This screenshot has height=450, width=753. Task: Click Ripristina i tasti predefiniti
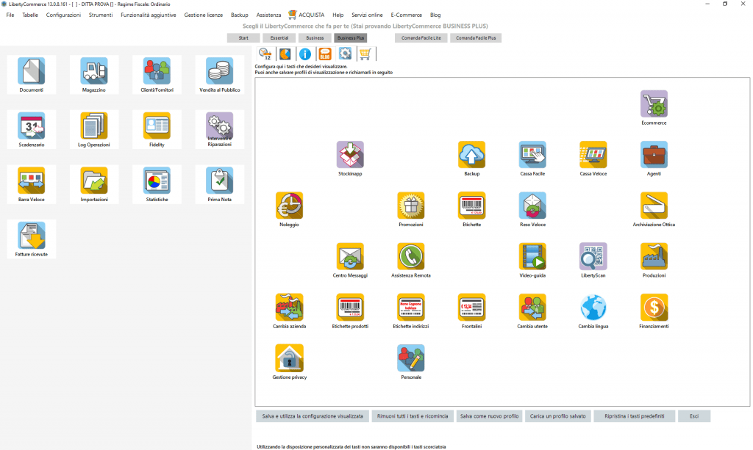pos(635,416)
